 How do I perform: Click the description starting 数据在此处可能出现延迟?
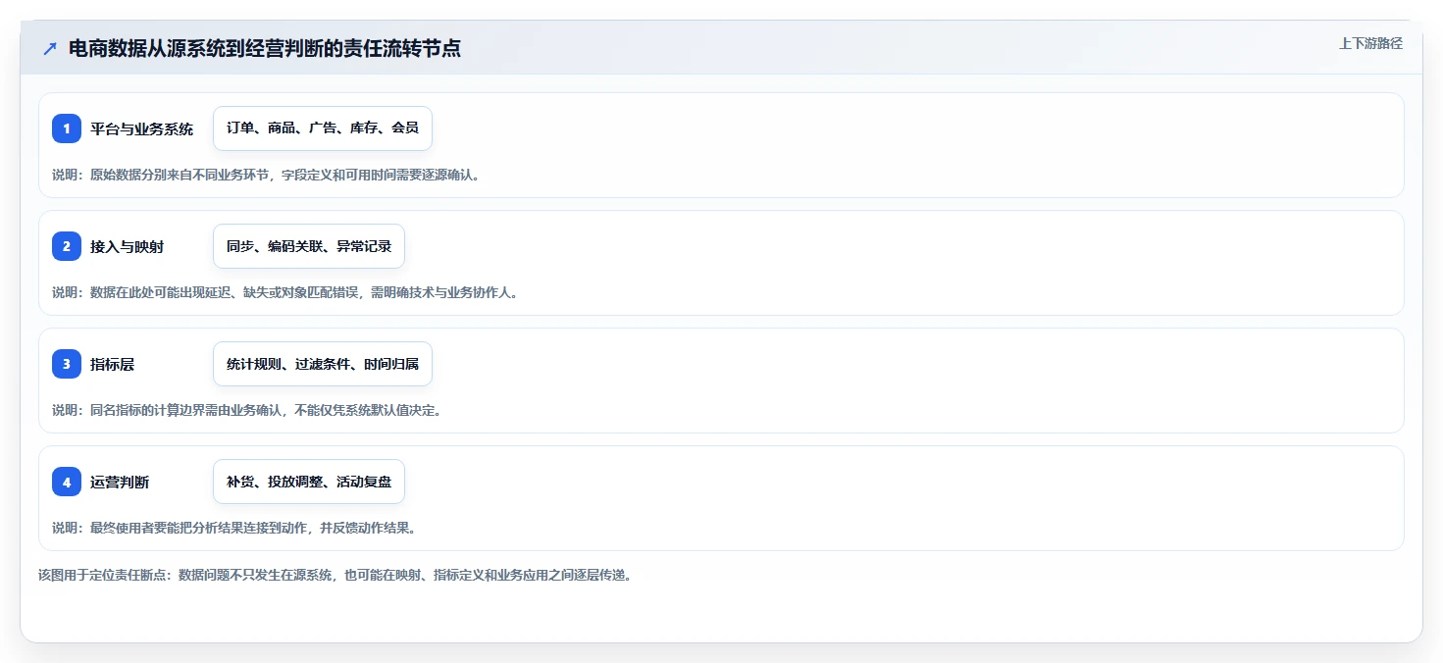click(284, 292)
